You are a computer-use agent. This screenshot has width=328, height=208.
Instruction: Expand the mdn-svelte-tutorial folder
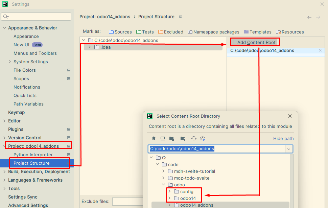point(164,171)
